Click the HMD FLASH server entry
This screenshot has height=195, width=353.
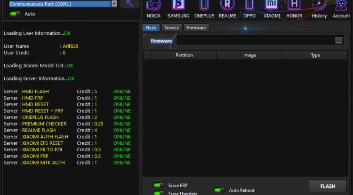point(35,92)
